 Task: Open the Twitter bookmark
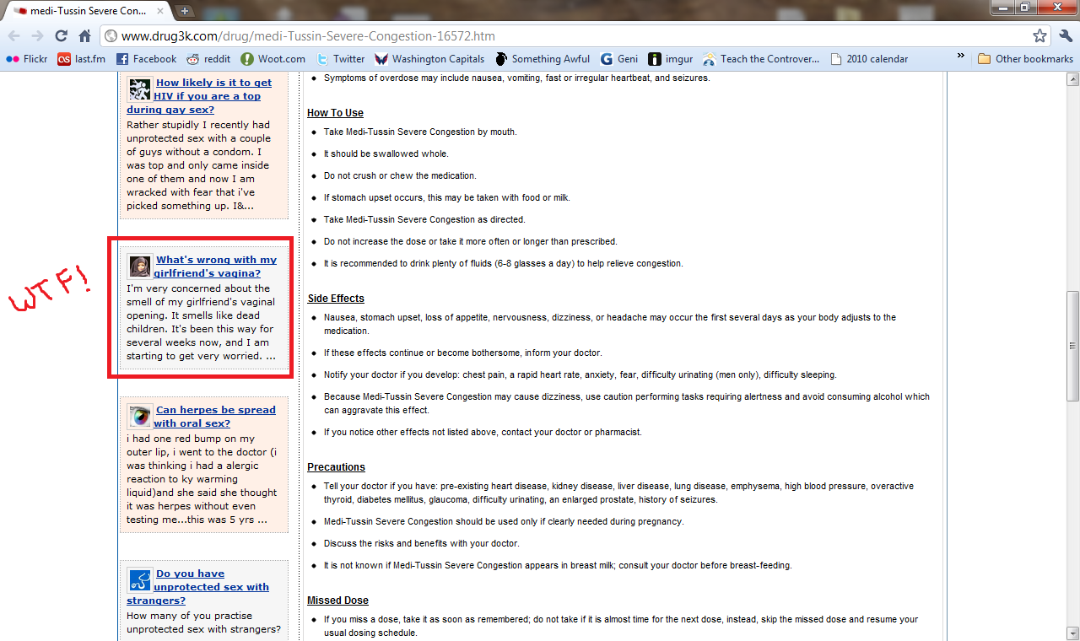click(x=341, y=59)
